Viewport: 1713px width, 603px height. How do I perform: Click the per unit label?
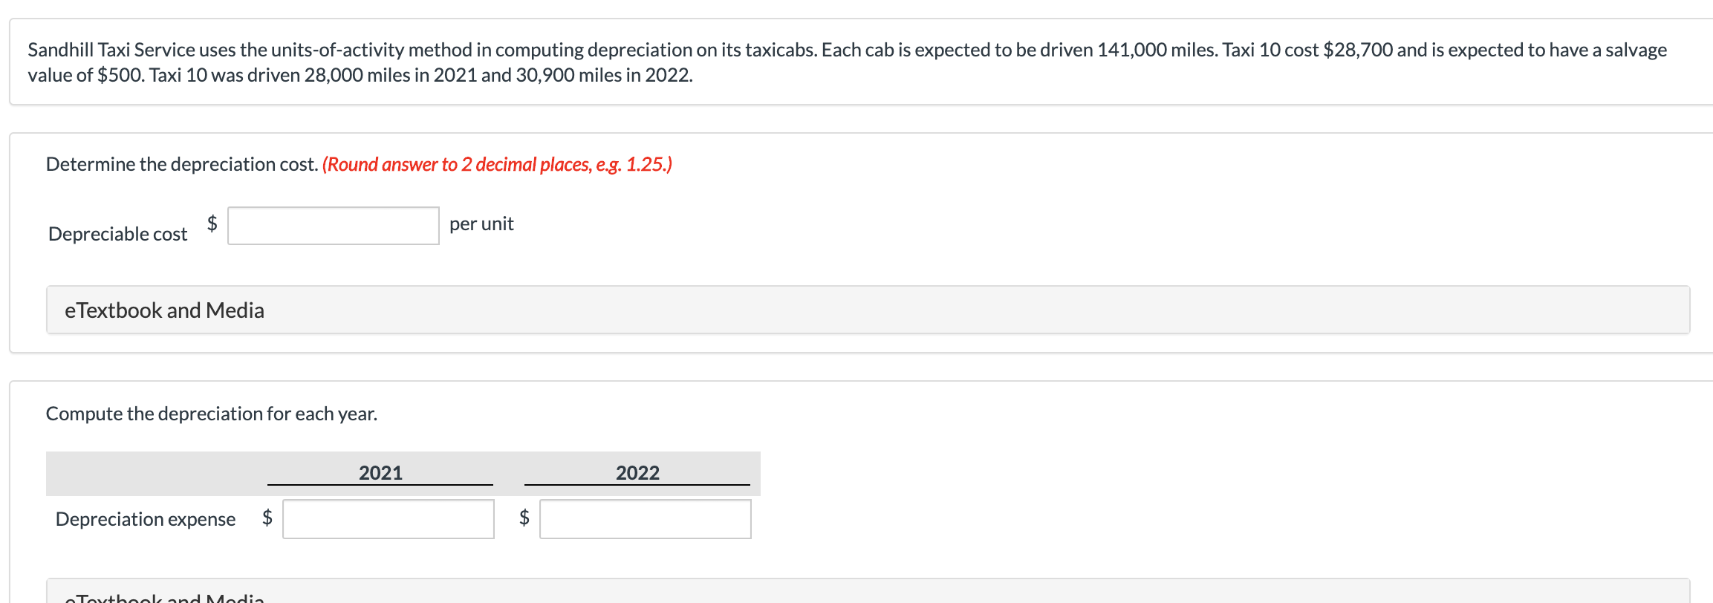[x=481, y=224]
